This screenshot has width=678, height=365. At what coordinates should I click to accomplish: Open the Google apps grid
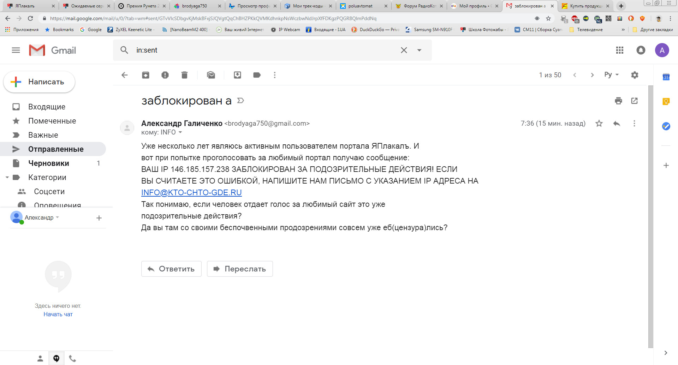coord(620,50)
